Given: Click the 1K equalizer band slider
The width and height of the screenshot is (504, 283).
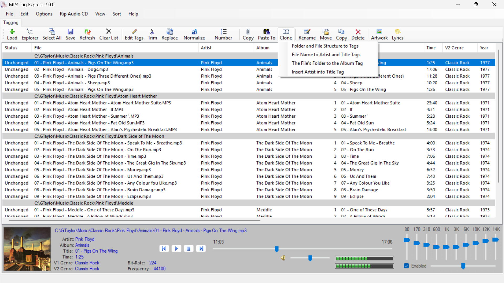Looking at the screenshot, I should tap(446, 247).
